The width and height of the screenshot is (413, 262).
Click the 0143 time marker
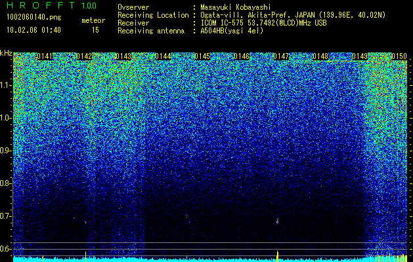pos(123,56)
